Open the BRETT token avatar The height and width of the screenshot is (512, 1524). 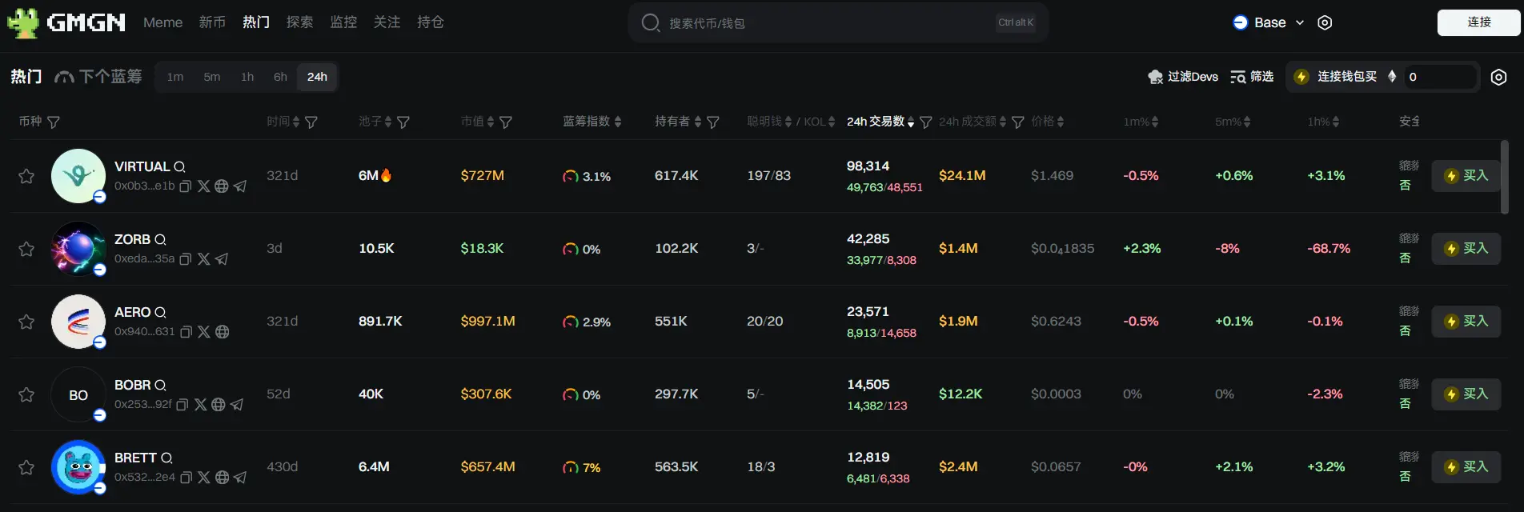pos(78,467)
